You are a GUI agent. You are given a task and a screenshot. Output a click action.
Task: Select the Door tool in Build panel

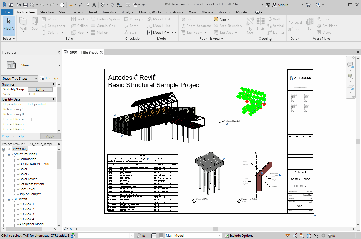click(35, 24)
